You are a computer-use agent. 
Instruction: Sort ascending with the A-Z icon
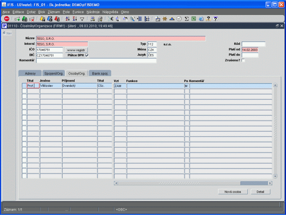pyautogui.click(x=68, y=19)
